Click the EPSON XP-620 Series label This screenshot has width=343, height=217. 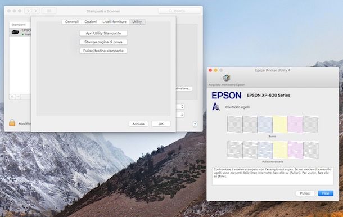coord(268,96)
